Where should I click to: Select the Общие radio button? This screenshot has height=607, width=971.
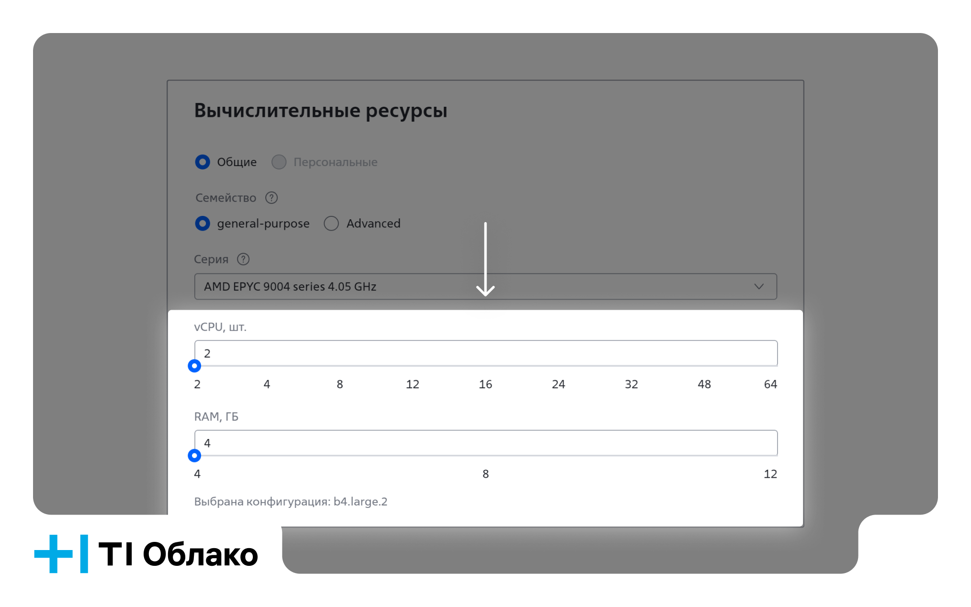(x=201, y=162)
